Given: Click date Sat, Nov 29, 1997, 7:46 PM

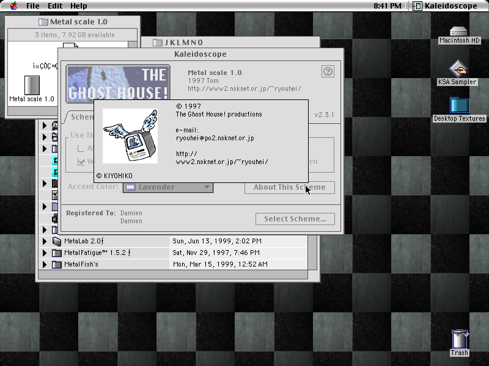Looking at the screenshot, I should (x=216, y=253).
